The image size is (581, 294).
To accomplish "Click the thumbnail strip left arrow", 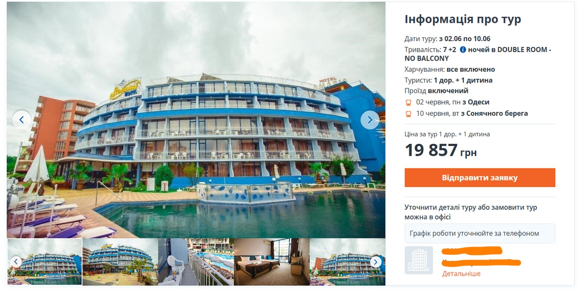I will 16,262.
